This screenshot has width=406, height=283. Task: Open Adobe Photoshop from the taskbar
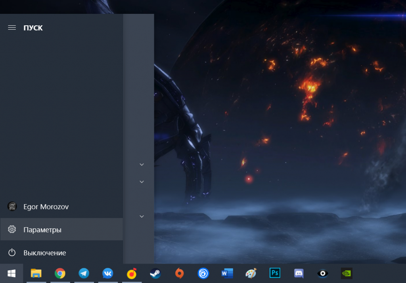click(275, 273)
